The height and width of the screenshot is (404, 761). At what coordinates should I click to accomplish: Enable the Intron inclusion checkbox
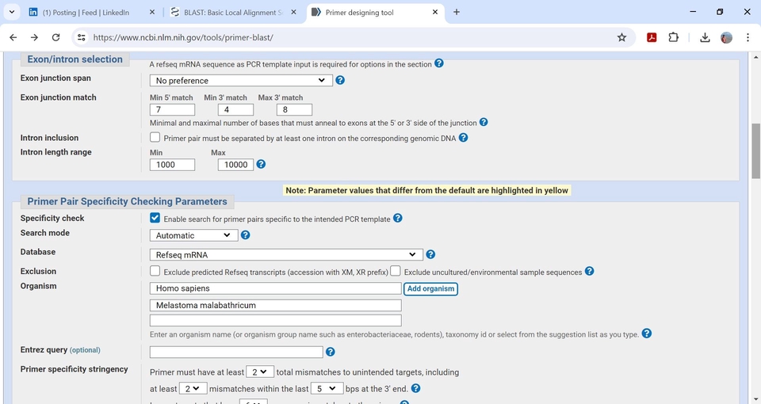click(155, 137)
